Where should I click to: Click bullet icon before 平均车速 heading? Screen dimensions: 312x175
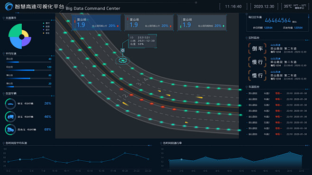tap(4, 53)
